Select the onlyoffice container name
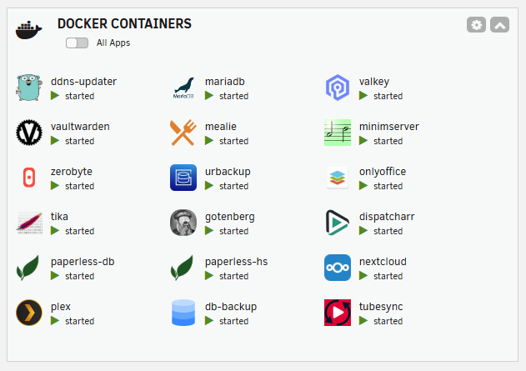The height and width of the screenshot is (371, 526). 383,172
